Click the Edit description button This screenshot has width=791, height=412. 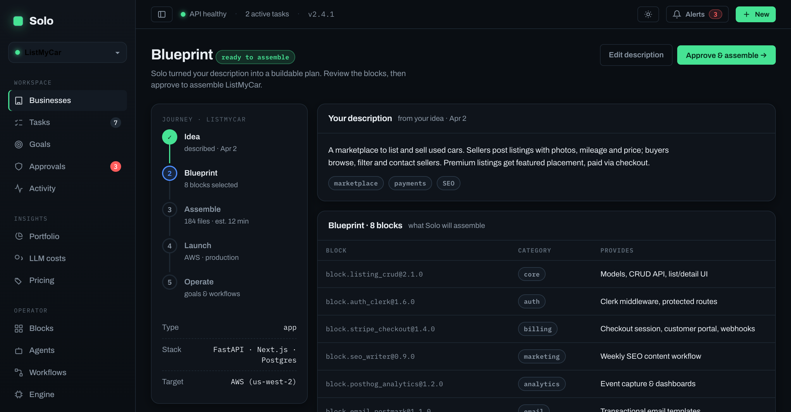point(636,55)
